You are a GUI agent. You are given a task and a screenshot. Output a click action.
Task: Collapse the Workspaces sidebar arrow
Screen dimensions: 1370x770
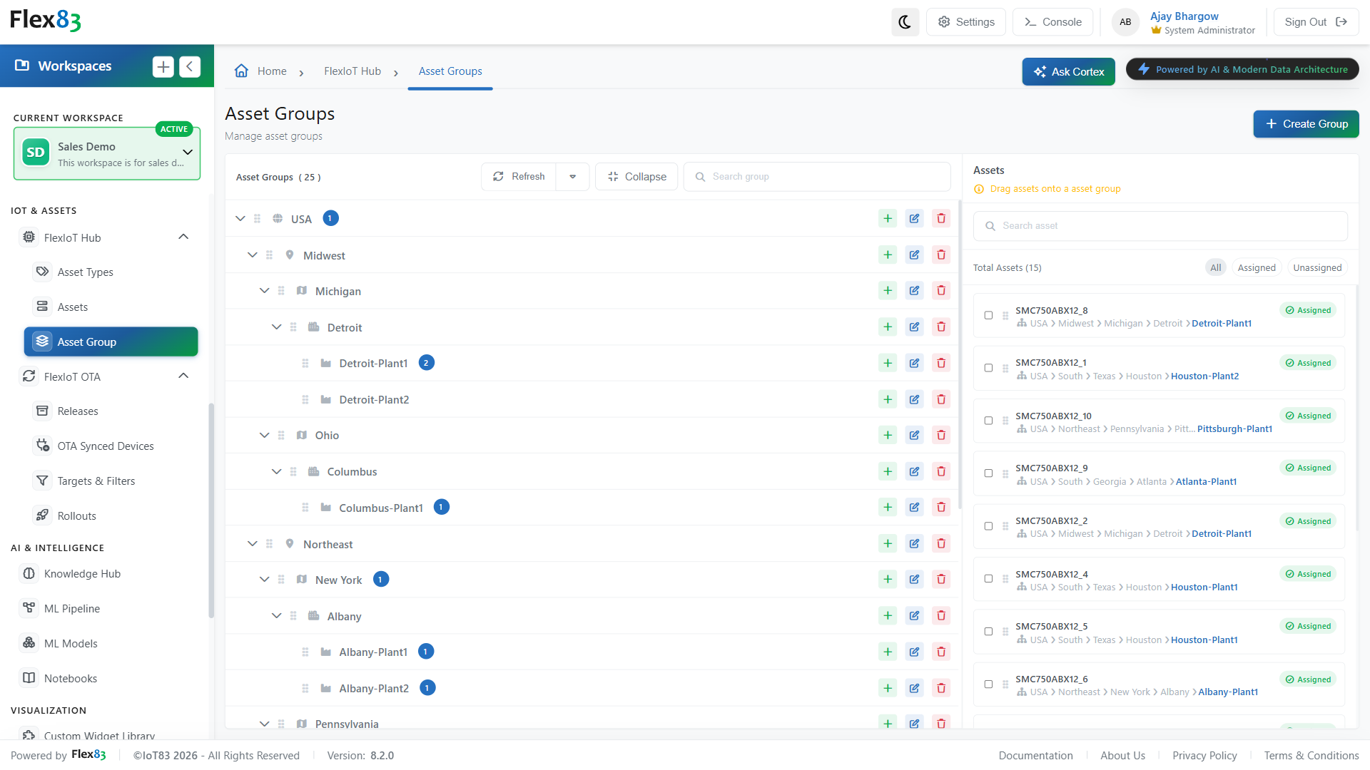[x=190, y=66]
